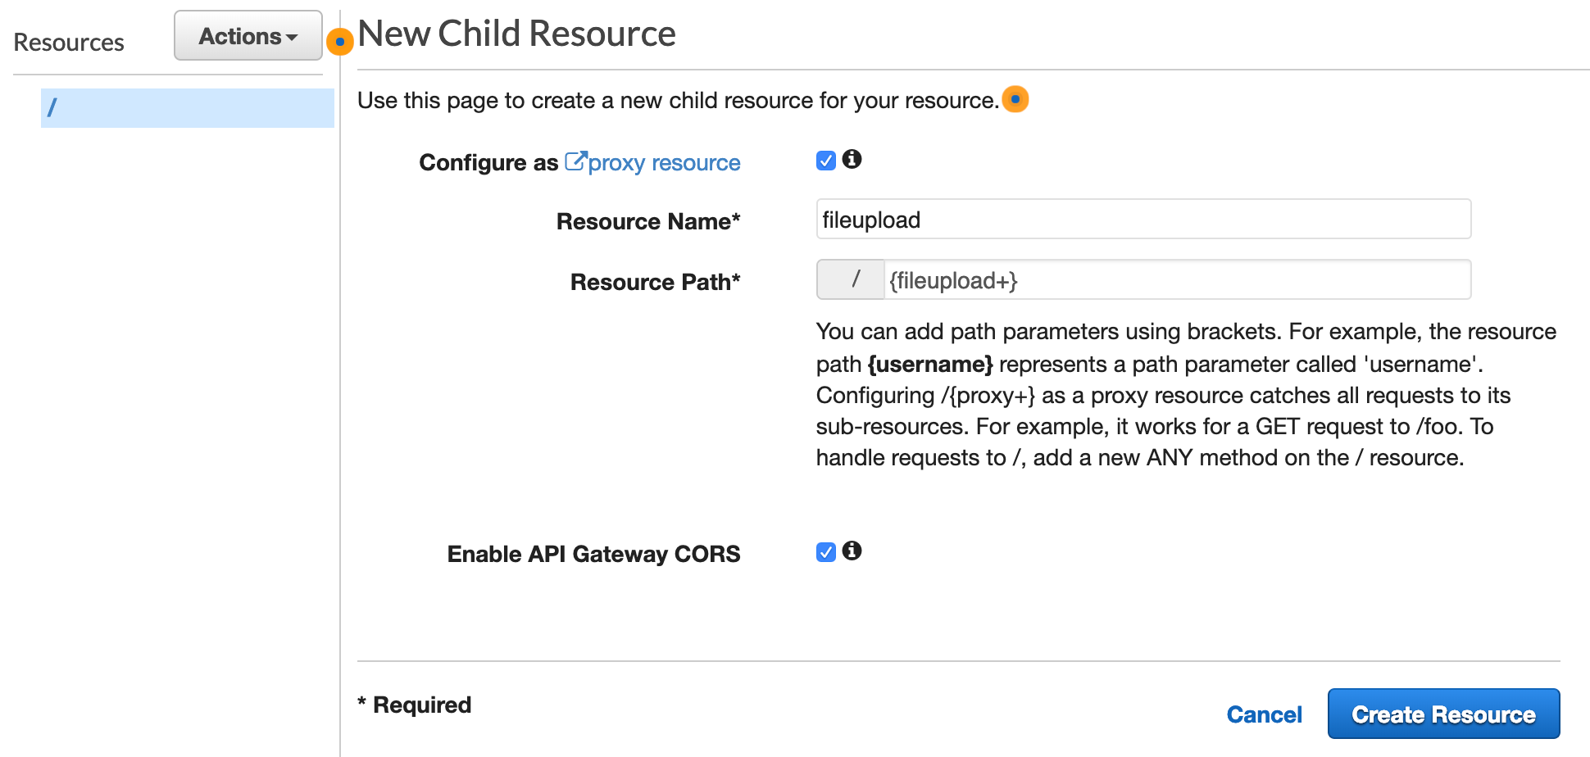Click the bold {username} example text

click(x=929, y=364)
